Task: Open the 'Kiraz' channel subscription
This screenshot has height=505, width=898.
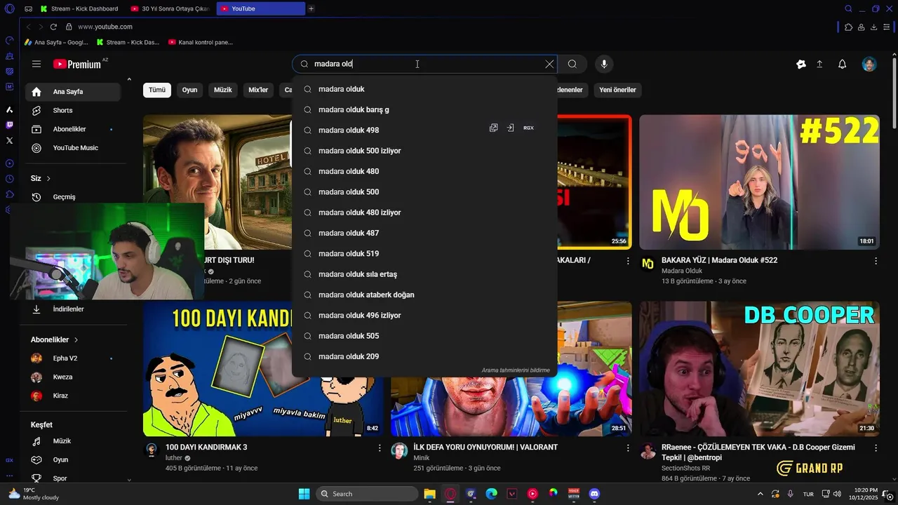Action: pyautogui.click(x=73, y=396)
